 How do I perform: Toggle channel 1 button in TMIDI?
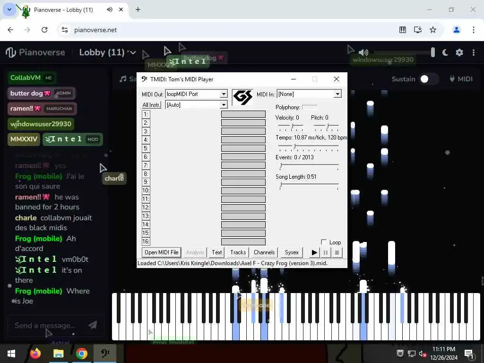(146, 114)
